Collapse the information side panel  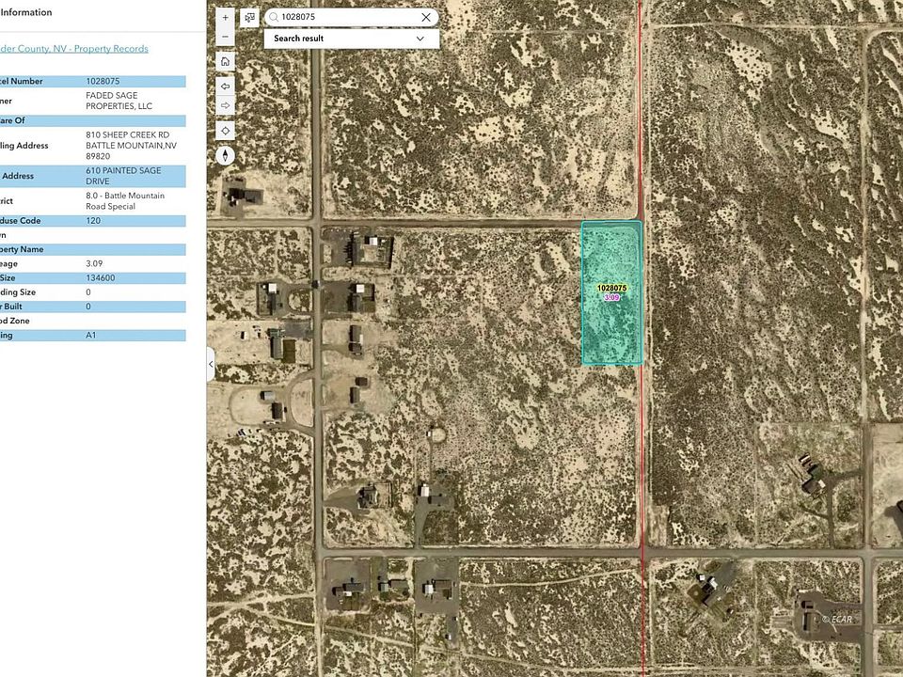point(211,364)
